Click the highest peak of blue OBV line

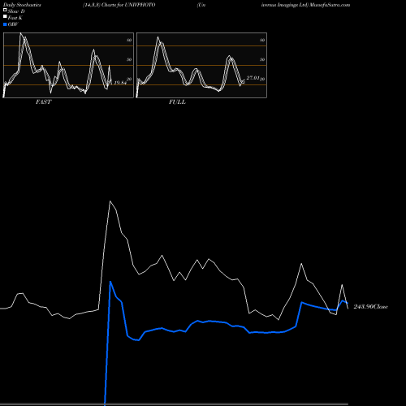click(x=110, y=282)
